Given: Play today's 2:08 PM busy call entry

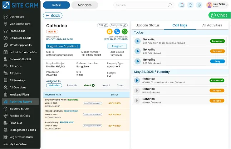Looking at the screenshot, I should pos(138,61).
